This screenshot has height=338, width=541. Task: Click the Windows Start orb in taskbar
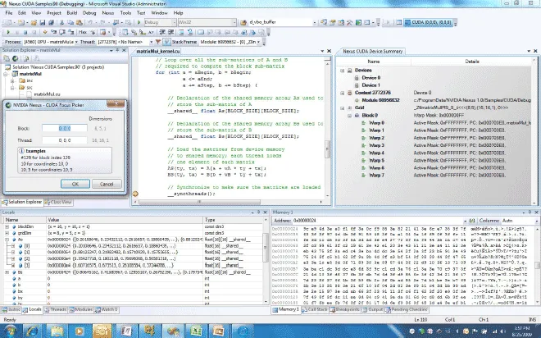click(x=11, y=331)
